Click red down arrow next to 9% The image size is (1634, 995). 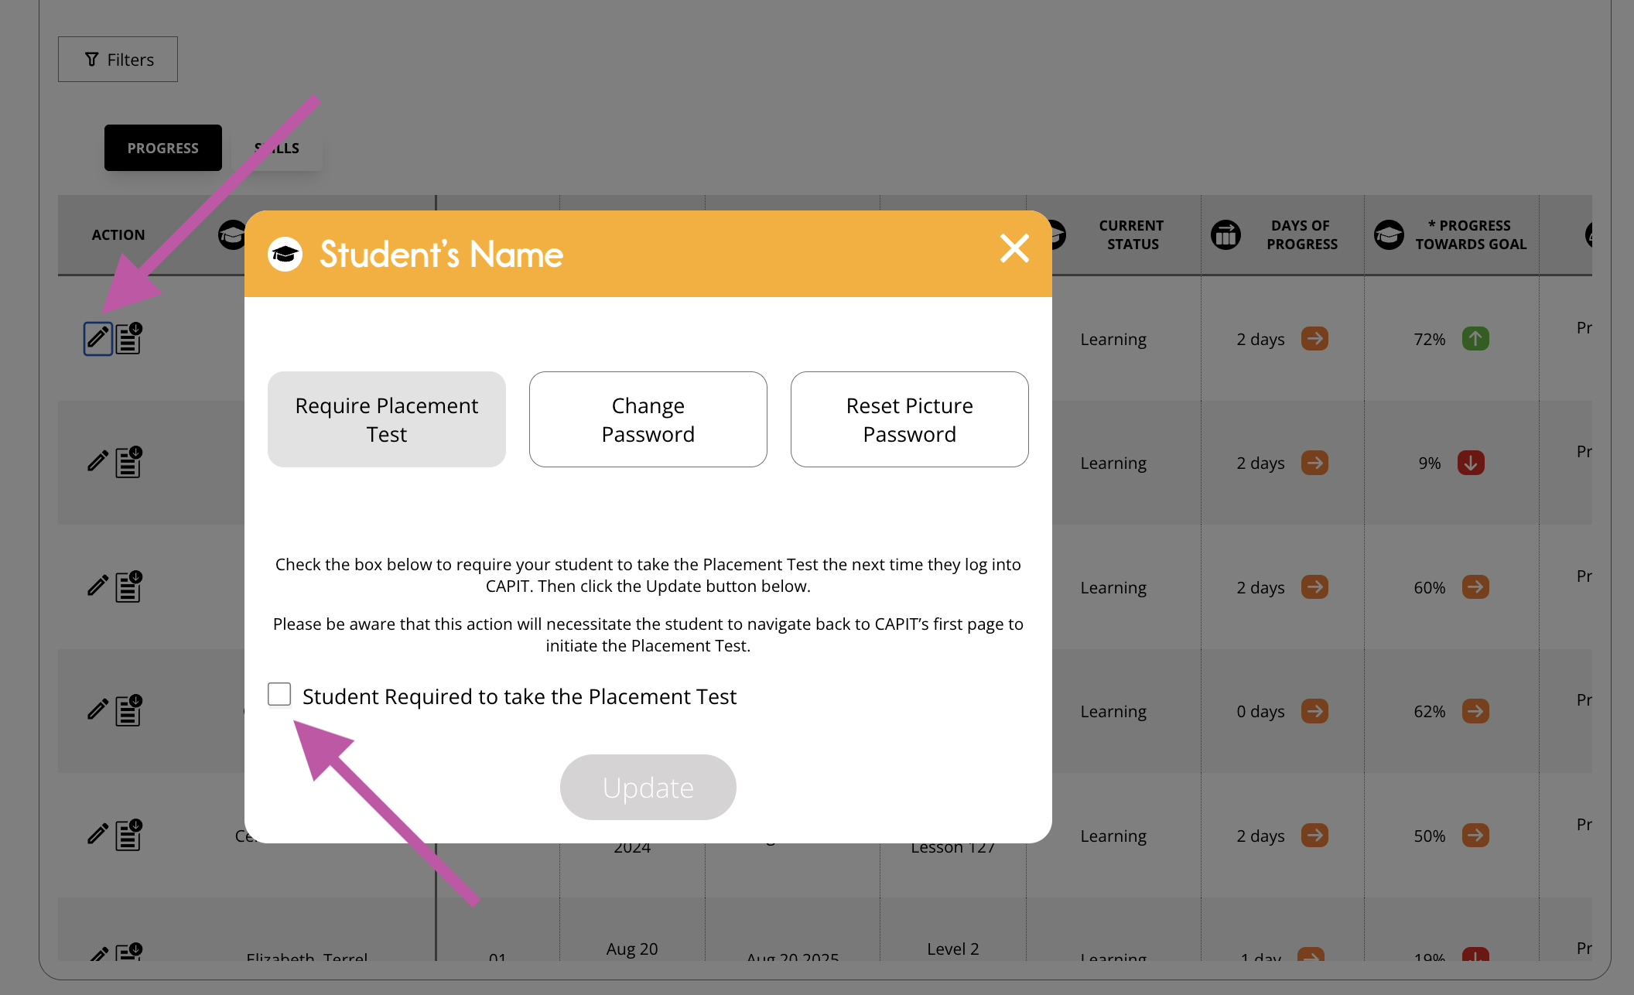tap(1470, 463)
